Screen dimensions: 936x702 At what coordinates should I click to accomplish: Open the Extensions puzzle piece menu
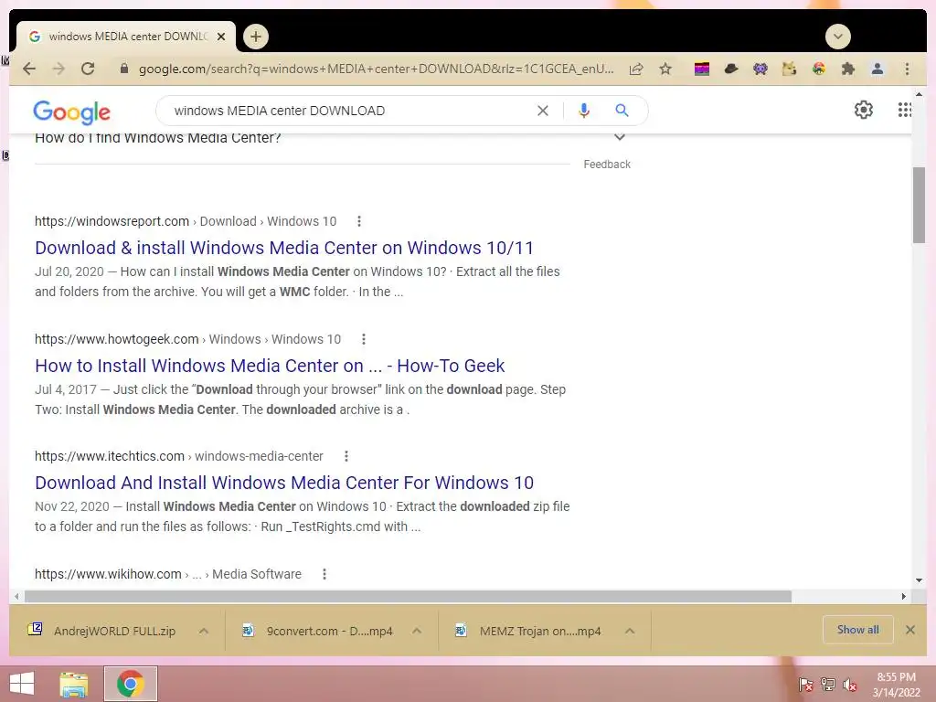pyautogui.click(x=847, y=69)
